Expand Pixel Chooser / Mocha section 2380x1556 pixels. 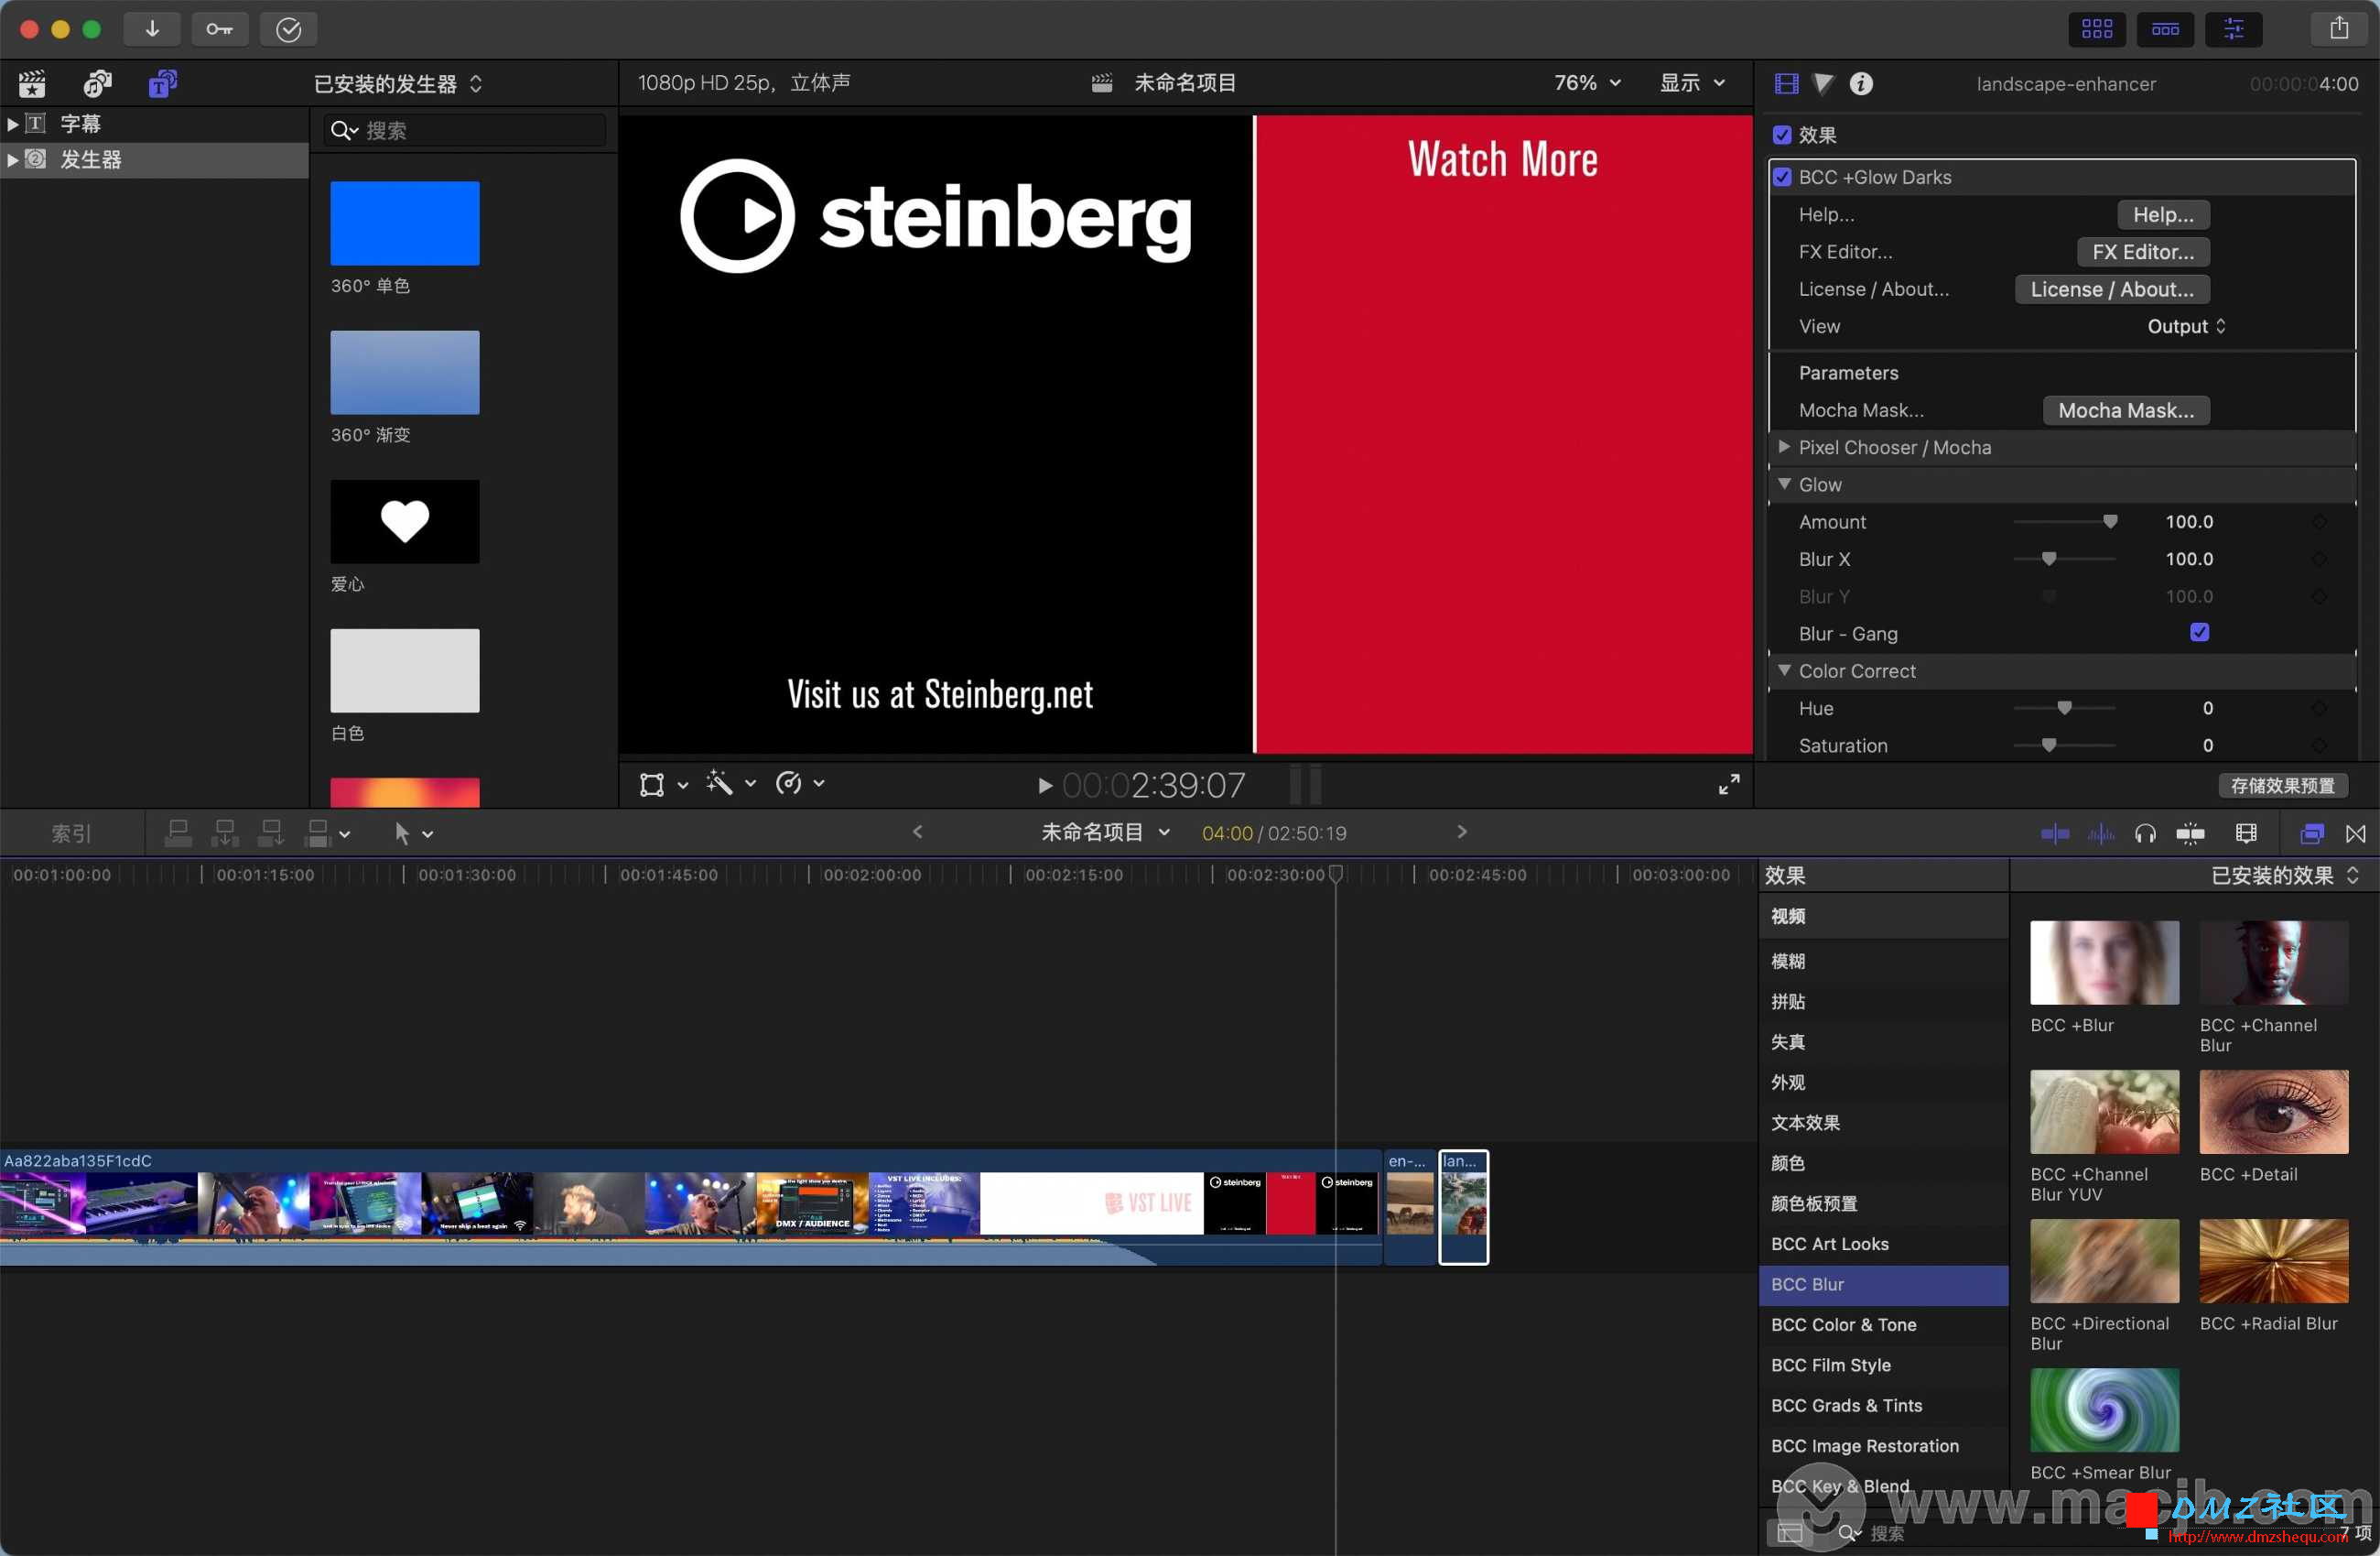1784,447
